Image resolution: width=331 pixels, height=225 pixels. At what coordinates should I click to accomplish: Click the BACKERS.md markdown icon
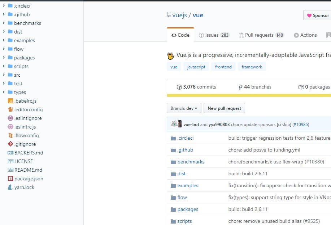click(x=10, y=153)
